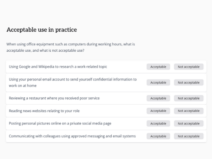Select Not acceptable for personal email row
Screen dimensions: 212x159
coord(188,82)
